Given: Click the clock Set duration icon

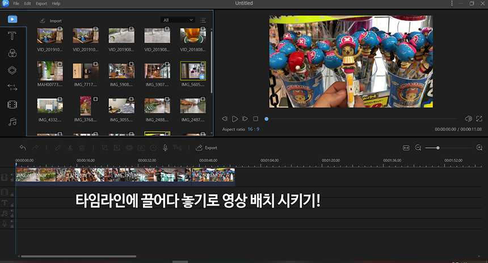Looking at the screenshot, I should (153, 148).
